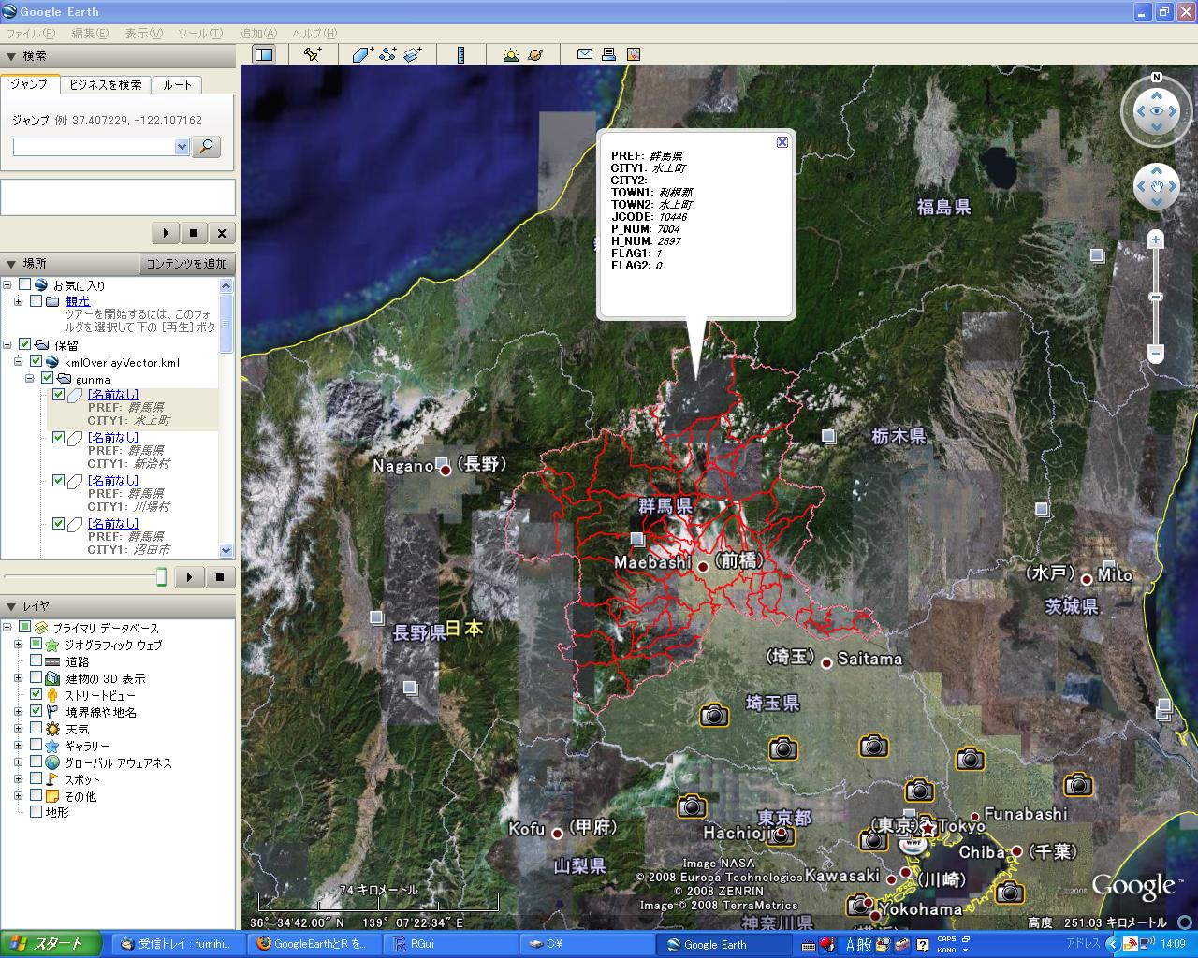This screenshot has height=958, width=1198.
Task: Click the Add Image Overlay icon
Action: [x=413, y=54]
